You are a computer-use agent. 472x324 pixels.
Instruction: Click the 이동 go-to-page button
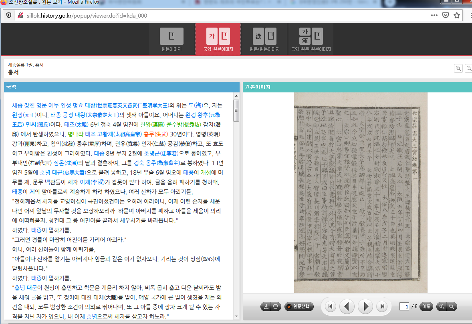pyautogui.click(x=426, y=307)
